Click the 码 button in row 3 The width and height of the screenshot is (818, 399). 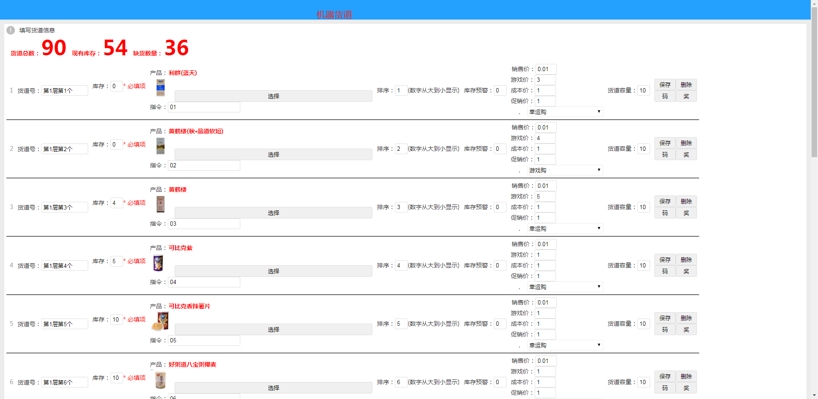(665, 213)
